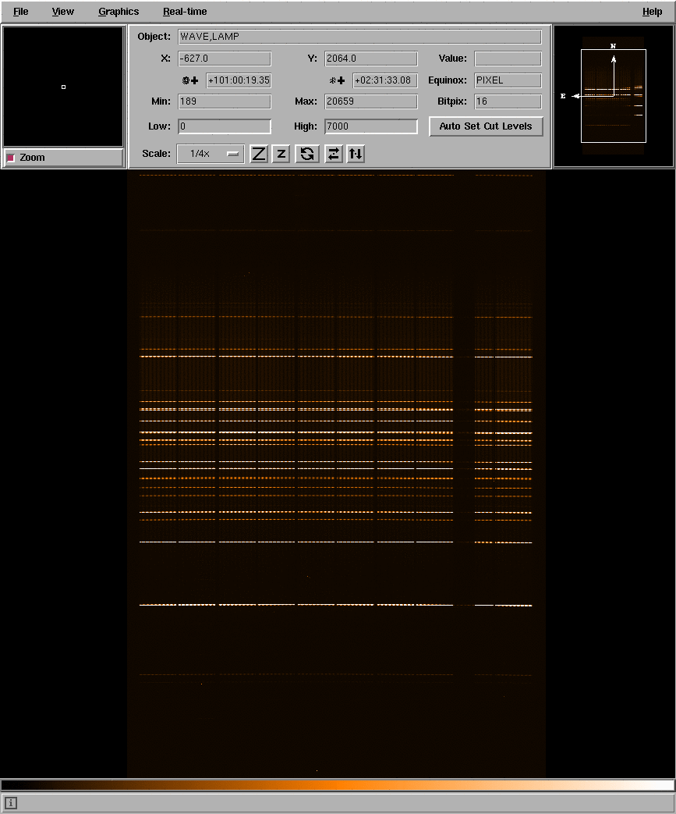Focus the High cut level field

point(371,126)
